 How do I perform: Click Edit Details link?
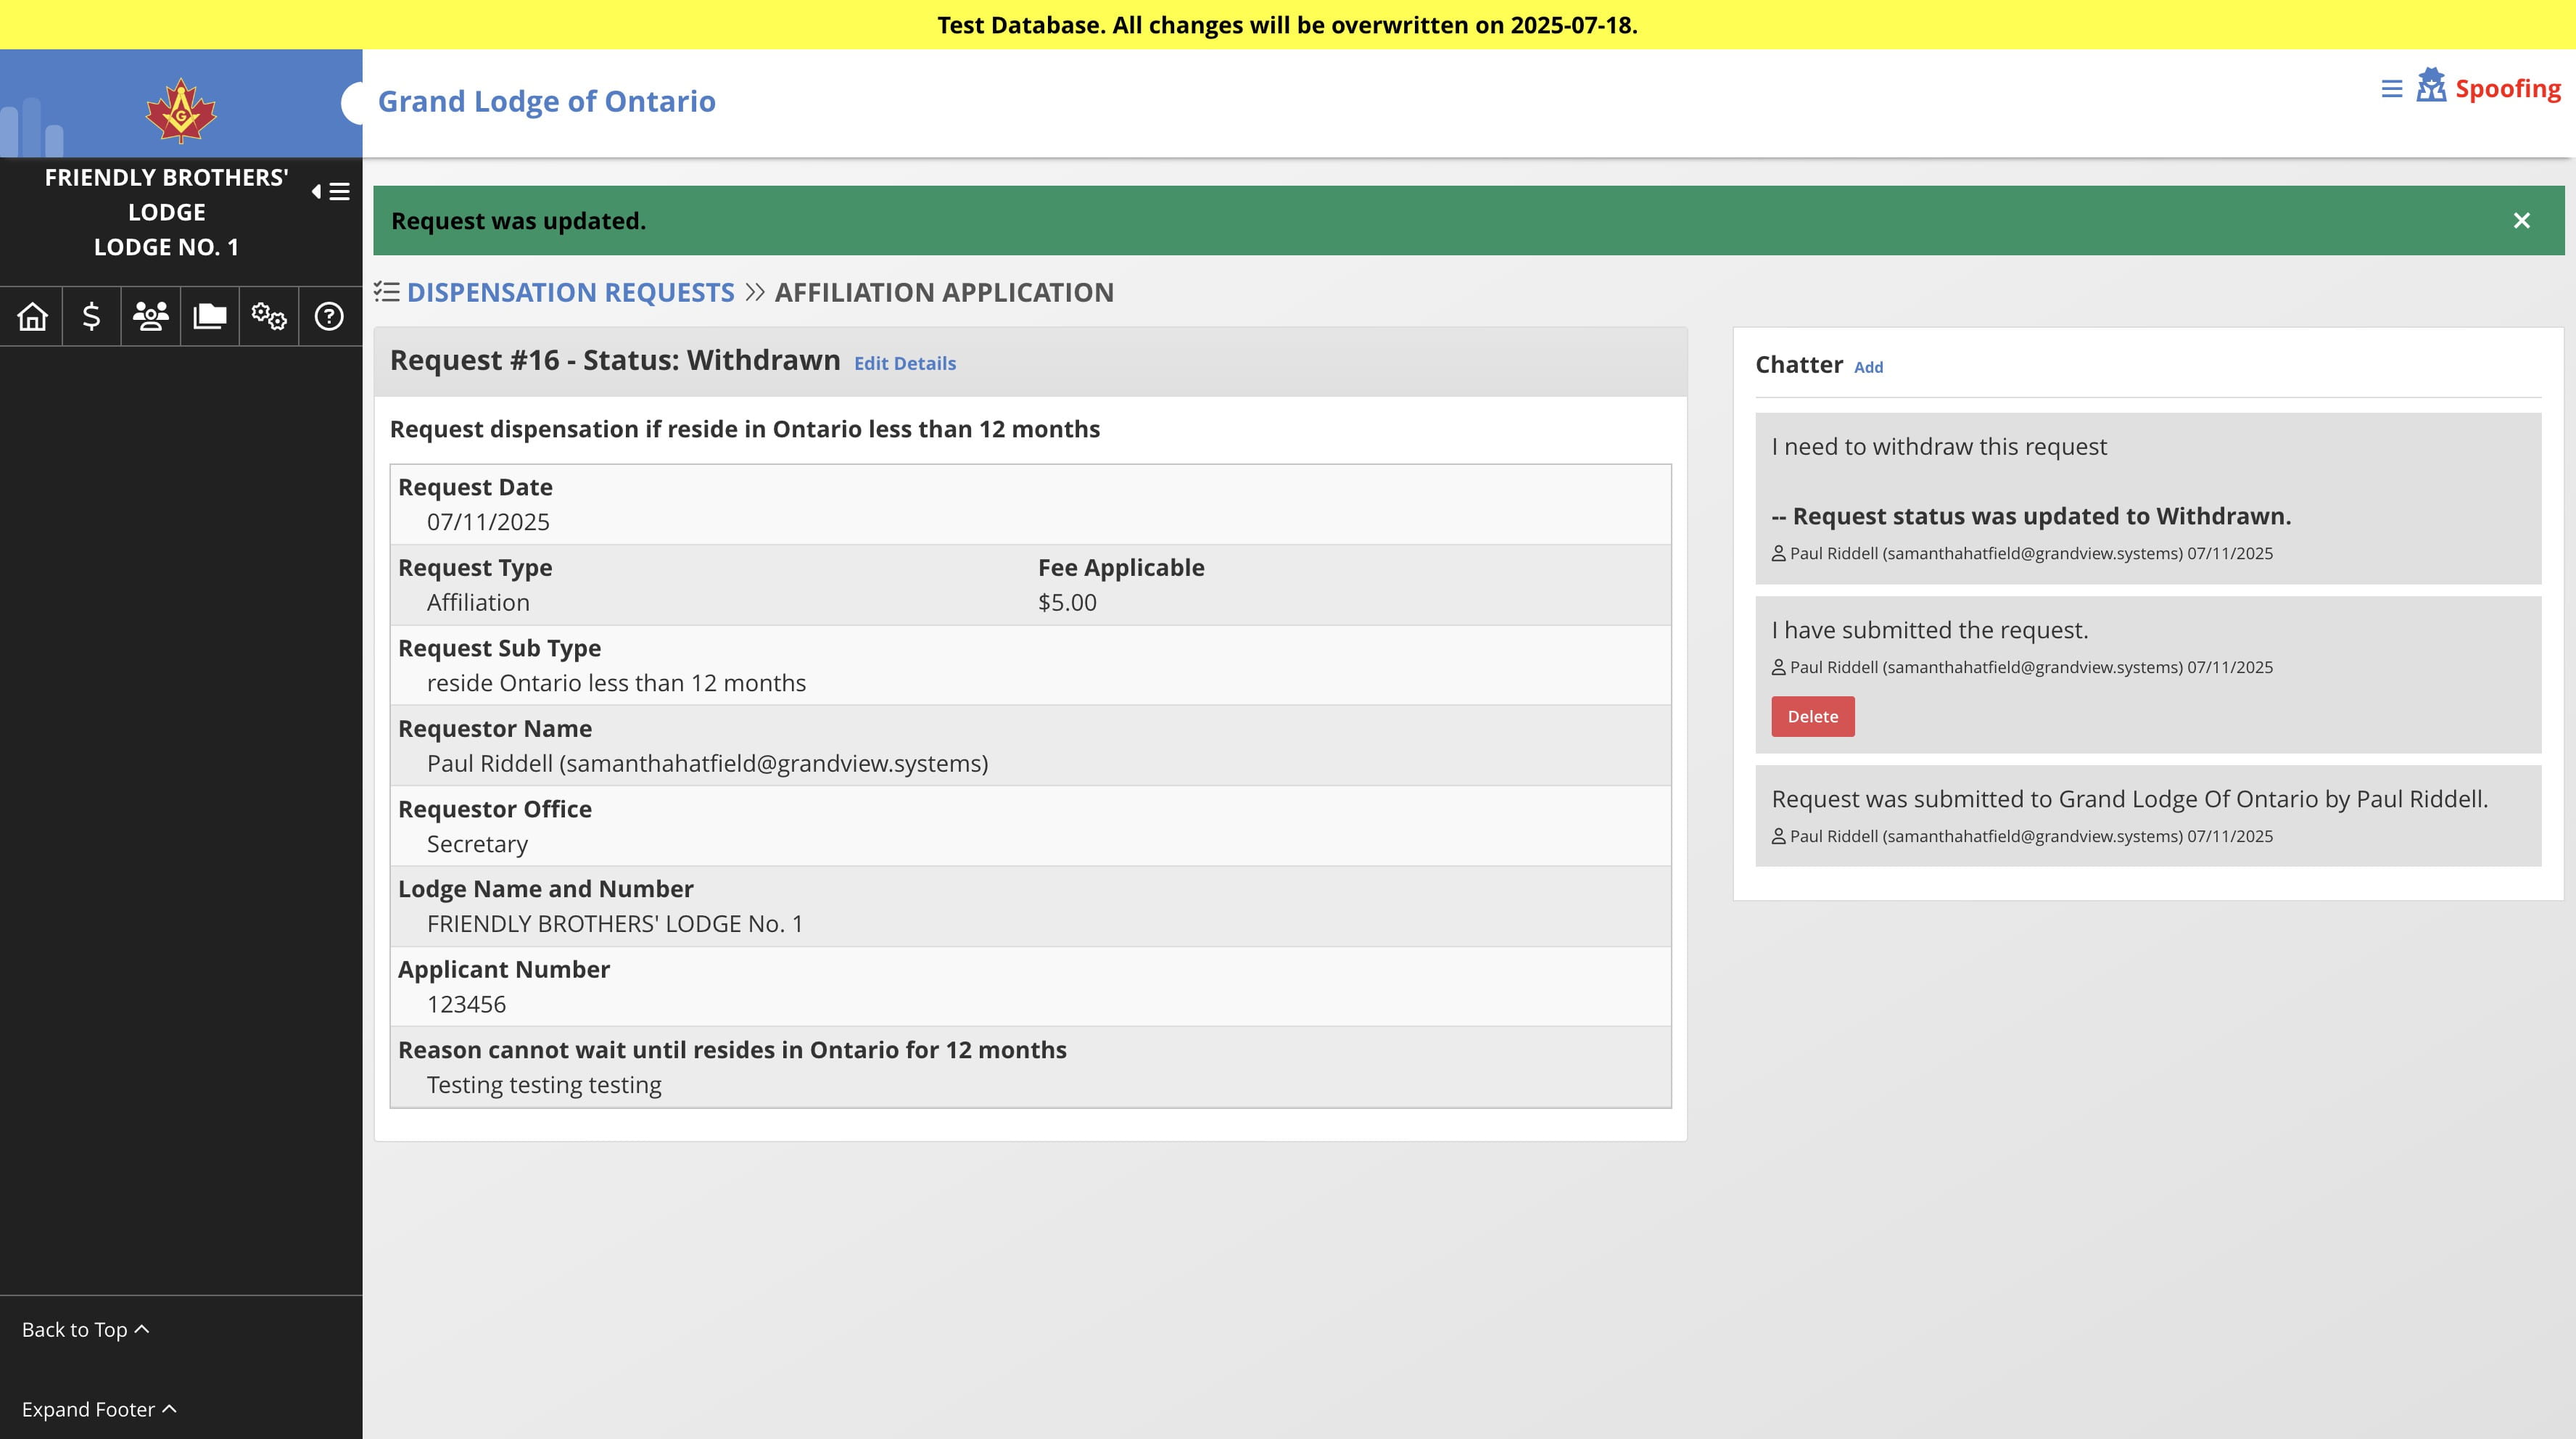[904, 363]
